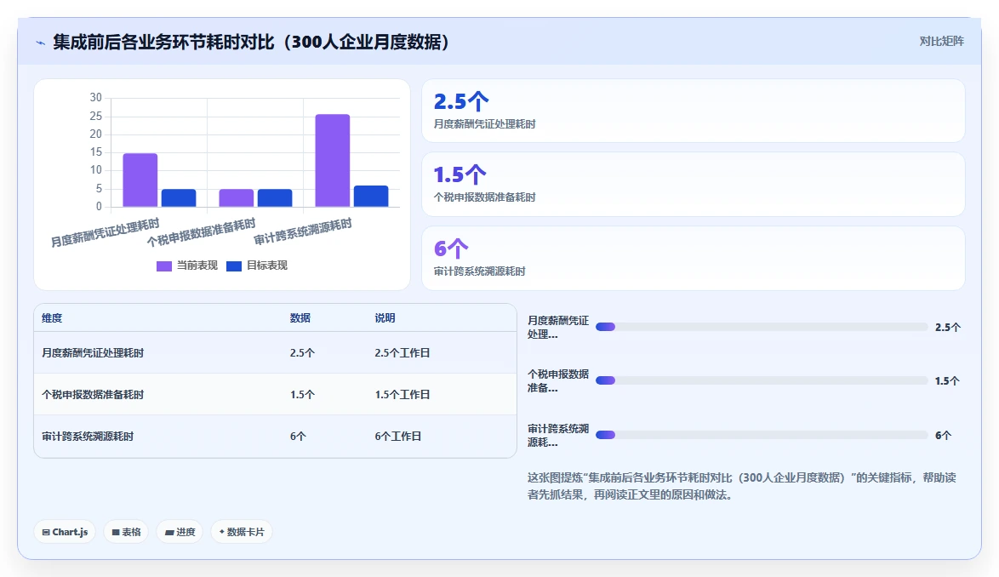The width and height of the screenshot is (999, 577).
Task: Click the blue bar for 审计跨系统溯源耗时
Action: (x=371, y=196)
